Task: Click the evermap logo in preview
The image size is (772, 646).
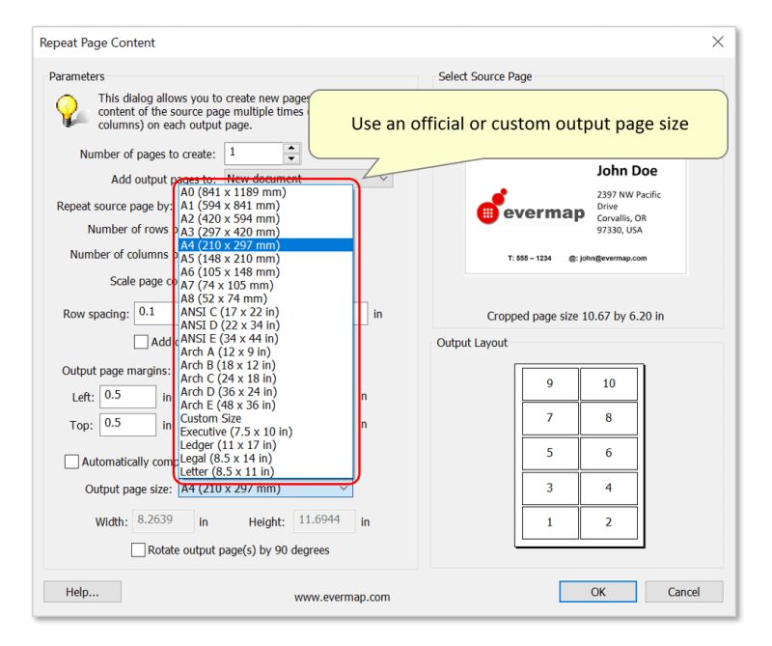Action: (x=531, y=208)
